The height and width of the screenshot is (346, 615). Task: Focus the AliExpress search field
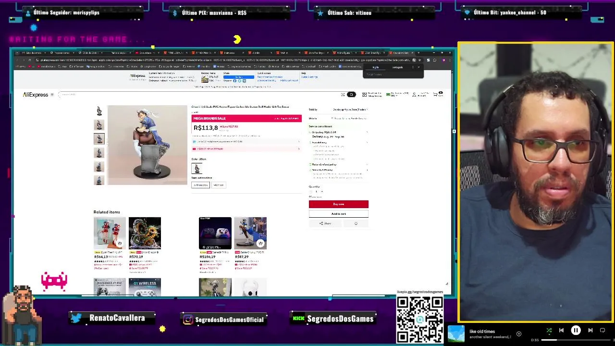(x=199, y=95)
